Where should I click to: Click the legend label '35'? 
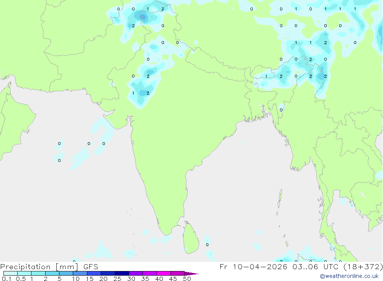[145, 279]
